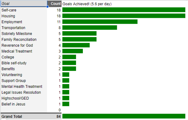
Task: Click 'Mental Health Treatment' cell
Action: (24, 86)
